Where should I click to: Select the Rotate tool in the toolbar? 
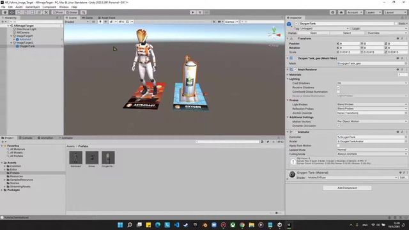19,12
